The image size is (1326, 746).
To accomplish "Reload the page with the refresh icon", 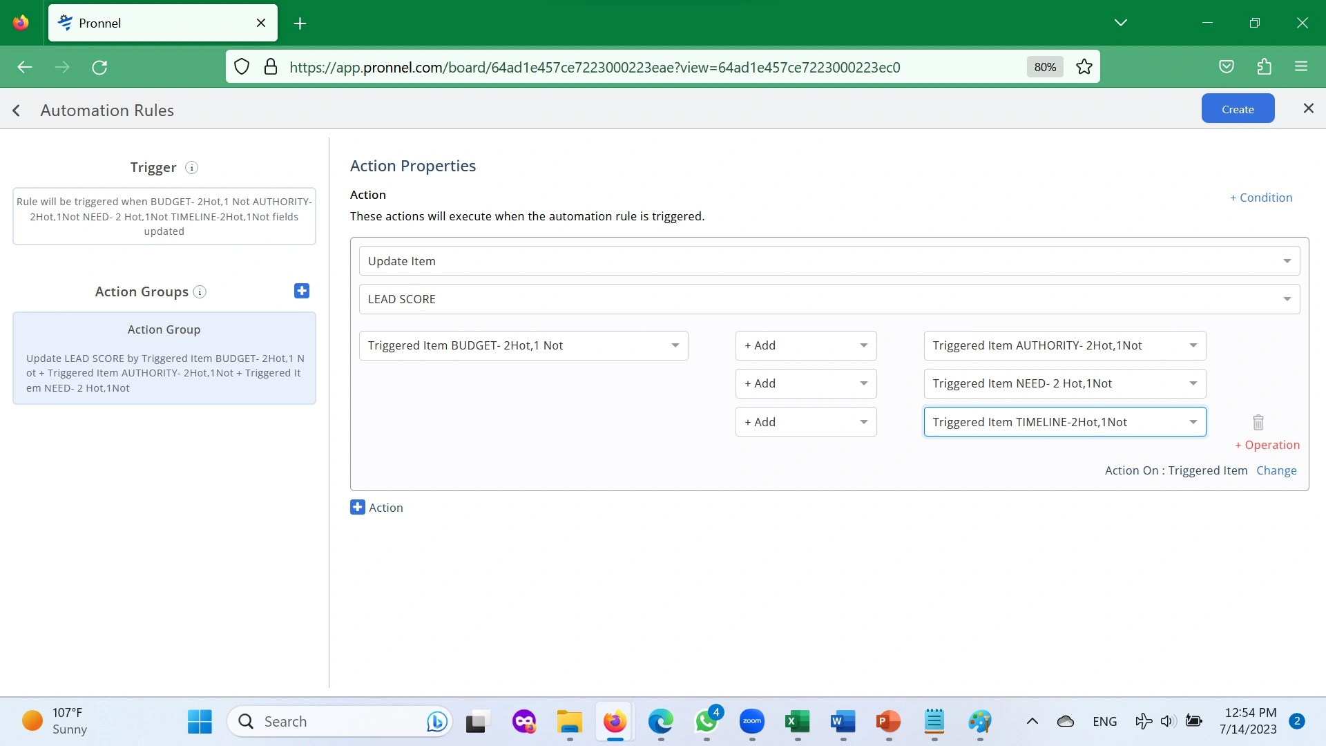I will (x=99, y=67).
